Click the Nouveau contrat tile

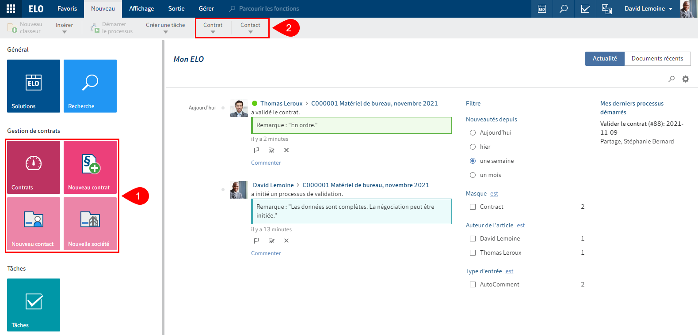pyautogui.click(x=90, y=167)
